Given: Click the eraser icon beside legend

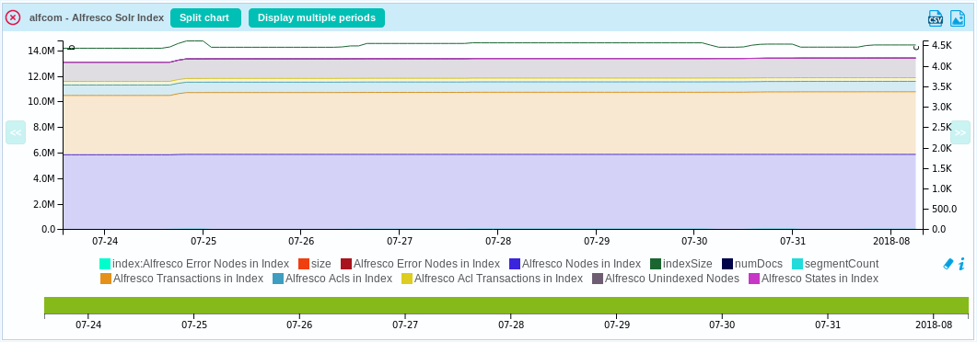Looking at the screenshot, I should click(x=948, y=264).
